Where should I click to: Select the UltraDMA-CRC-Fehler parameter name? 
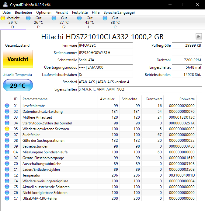40,198
